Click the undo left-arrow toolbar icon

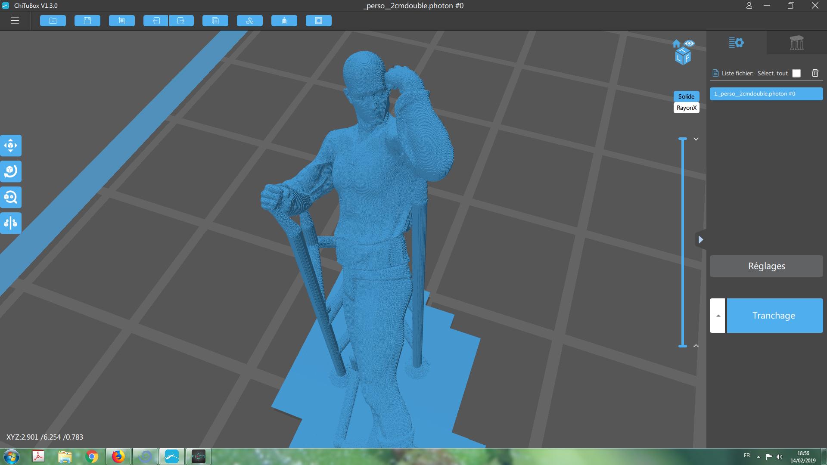point(156,21)
